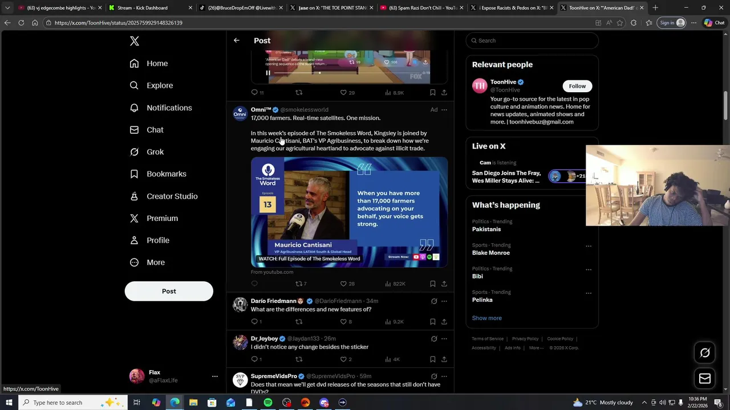Open more options on Darío Friedmann's reply

(x=444, y=301)
